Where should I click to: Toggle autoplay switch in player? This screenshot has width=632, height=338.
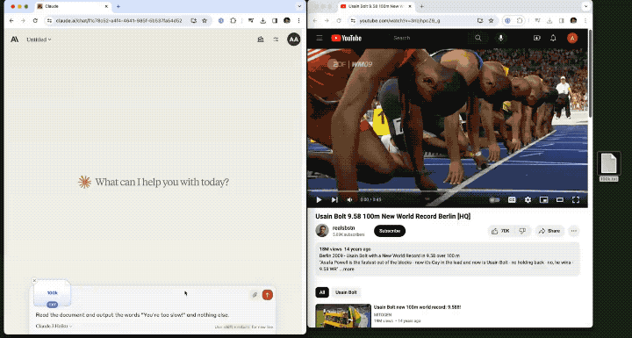pos(494,199)
